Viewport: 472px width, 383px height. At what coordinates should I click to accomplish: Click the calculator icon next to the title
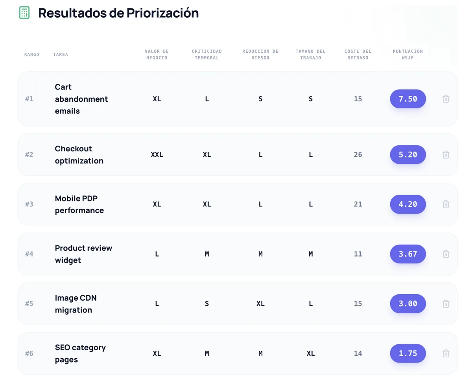(x=24, y=13)
